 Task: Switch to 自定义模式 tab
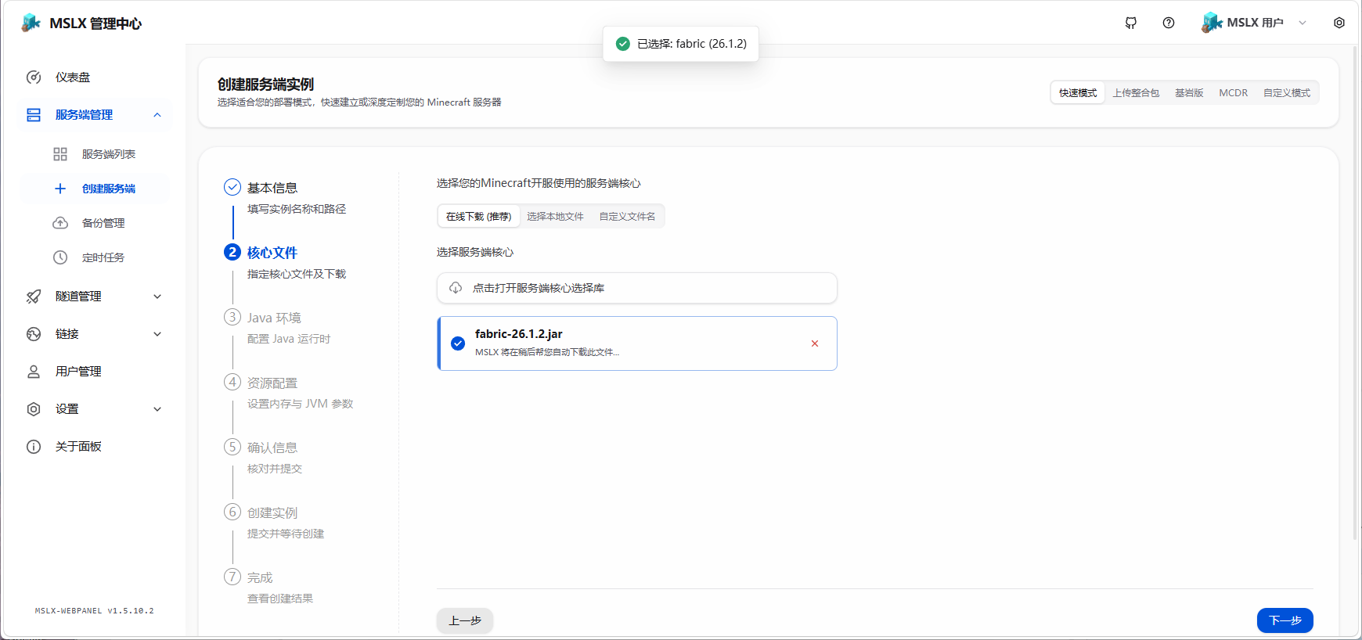[1287, 92]
